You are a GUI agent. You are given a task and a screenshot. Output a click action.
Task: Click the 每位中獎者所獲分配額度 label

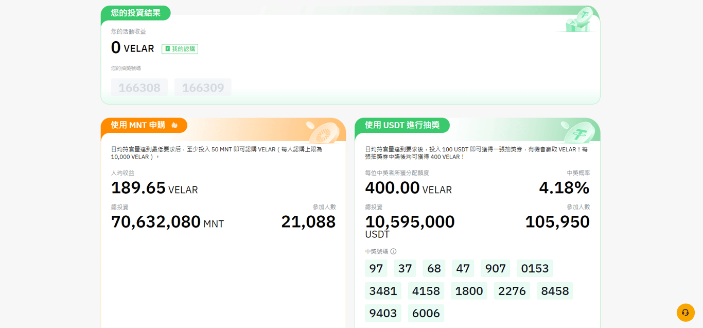[x=397, y=173]
